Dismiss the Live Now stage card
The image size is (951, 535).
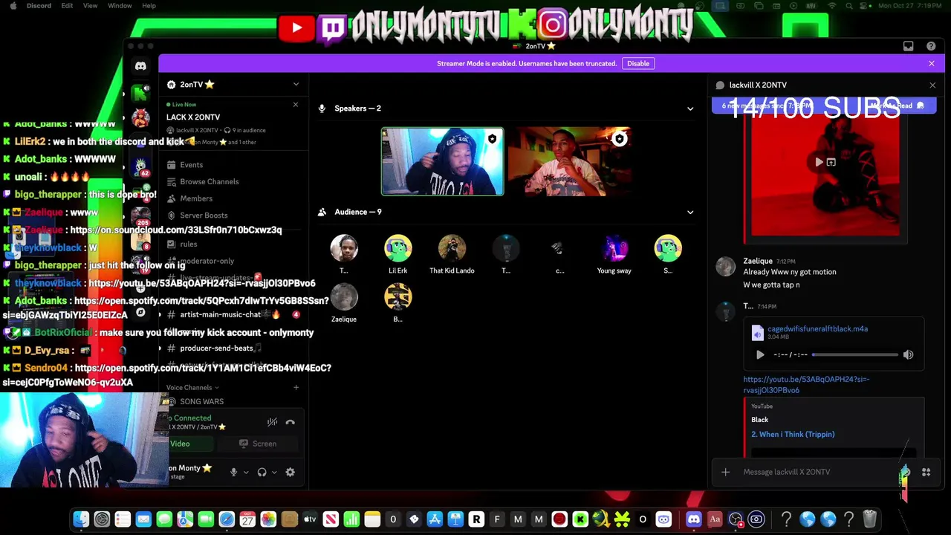[295, 104]
